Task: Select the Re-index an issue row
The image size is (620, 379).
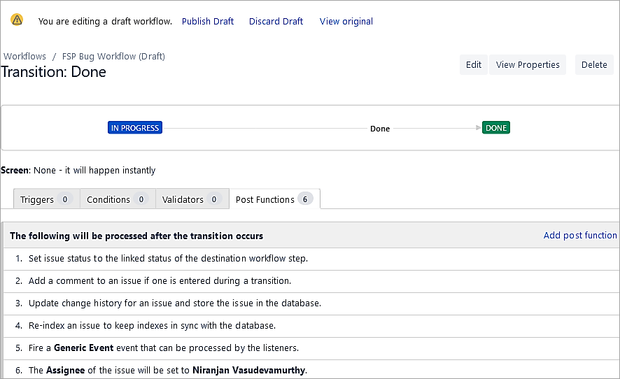Action: [x=152, y=325]
